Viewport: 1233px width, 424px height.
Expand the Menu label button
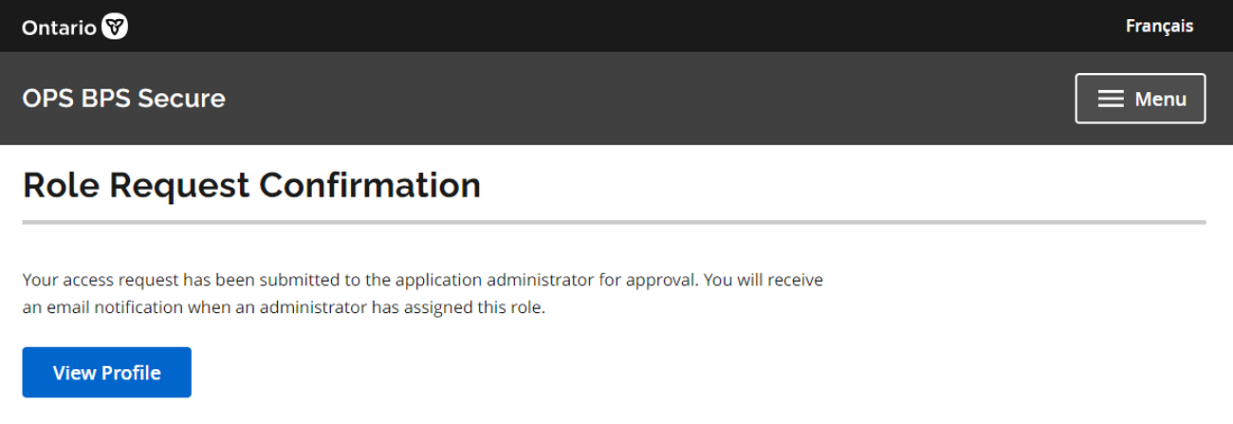[1160, 99]
